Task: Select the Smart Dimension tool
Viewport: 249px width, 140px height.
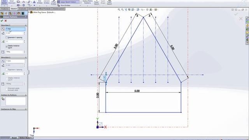Action: point(12,2)
